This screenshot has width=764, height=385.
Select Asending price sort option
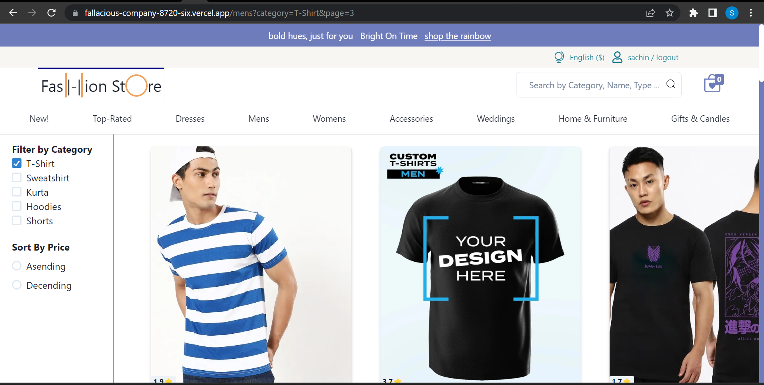tap(17, 266)
